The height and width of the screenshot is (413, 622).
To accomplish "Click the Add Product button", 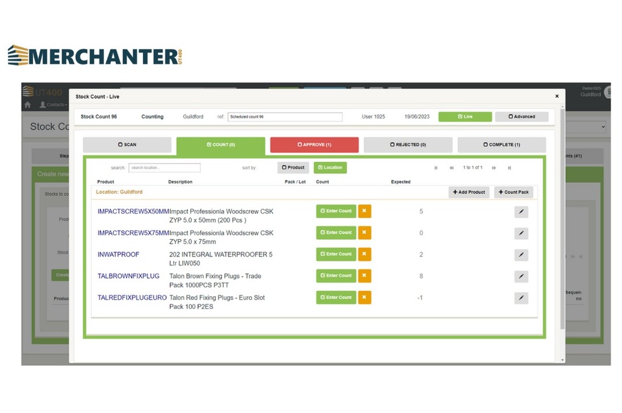I will [x=468, y=192].
